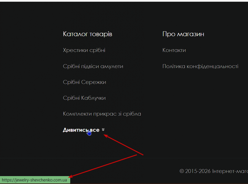Click the Про магазин heading

183,34
